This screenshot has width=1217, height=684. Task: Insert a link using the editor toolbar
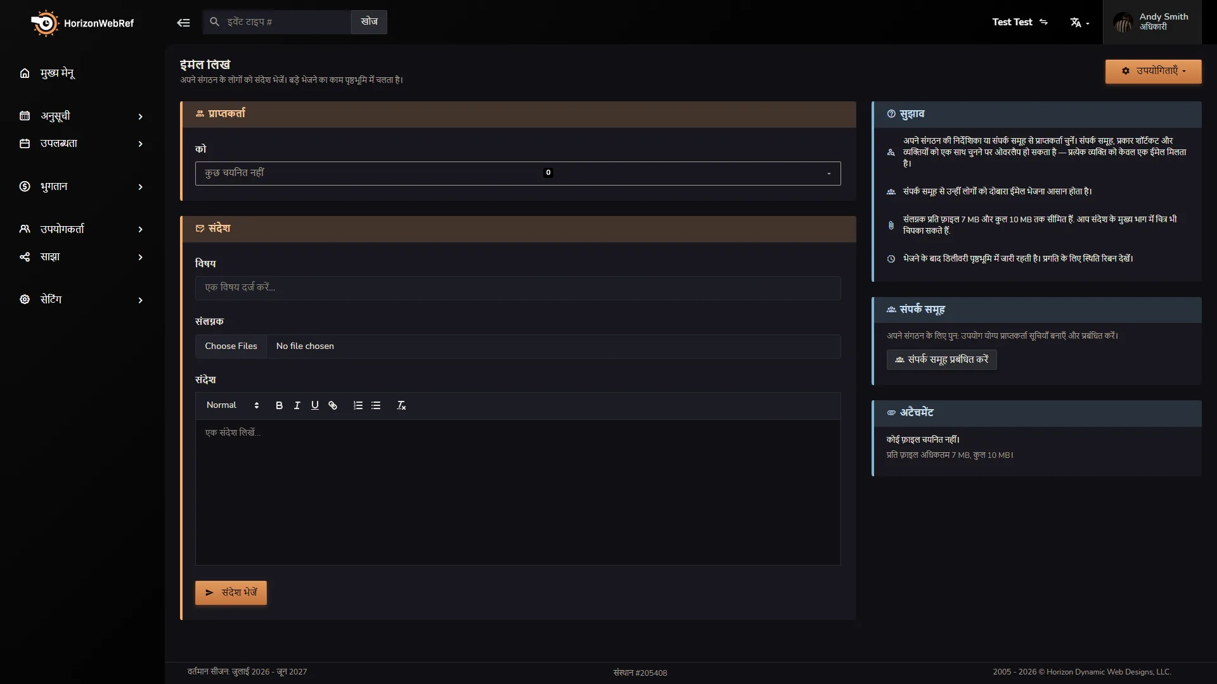[x=333, y=405]
